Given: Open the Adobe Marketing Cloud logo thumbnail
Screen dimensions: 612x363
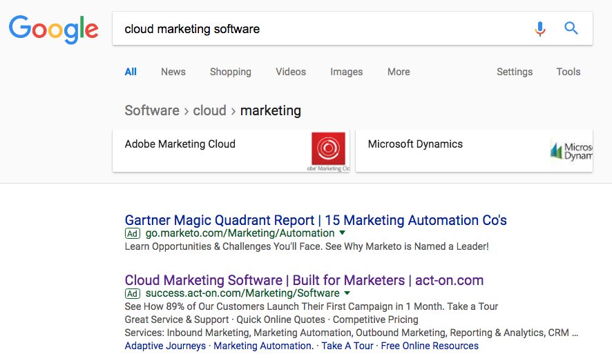Looking at the screenshot, I should tap(329, 150).
